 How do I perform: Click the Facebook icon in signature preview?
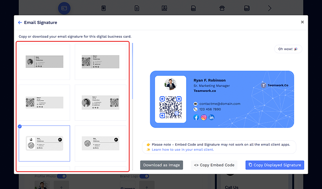coord(196,117)
